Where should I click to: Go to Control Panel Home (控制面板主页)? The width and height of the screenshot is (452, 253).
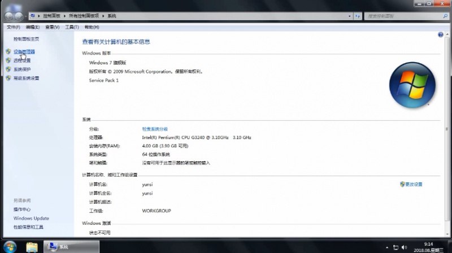26,39
